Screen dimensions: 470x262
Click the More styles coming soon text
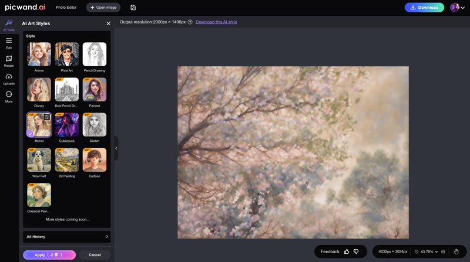68,219
